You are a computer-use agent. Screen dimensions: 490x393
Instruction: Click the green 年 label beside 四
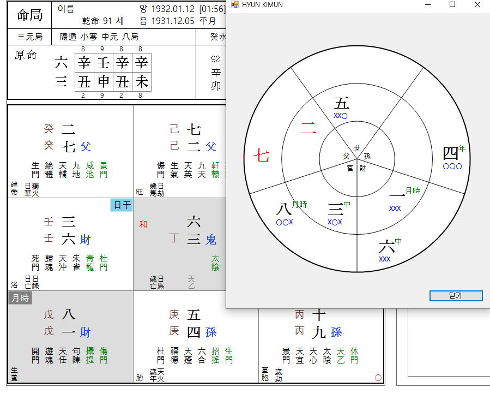[x=462, y=148]
